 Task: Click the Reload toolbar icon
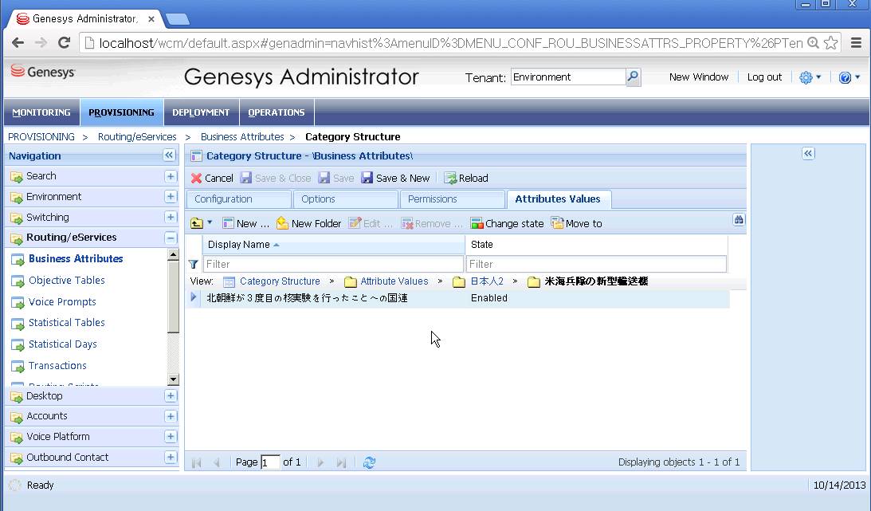pyautogui.click(x=450, y=179)
